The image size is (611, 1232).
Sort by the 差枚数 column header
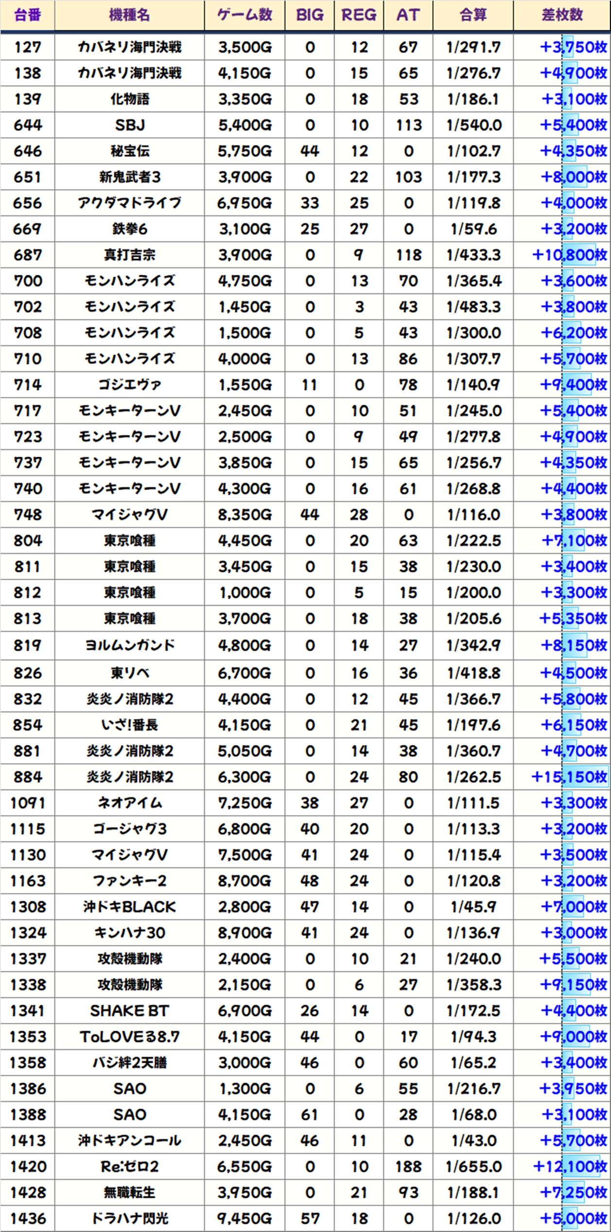pos(562,15)
